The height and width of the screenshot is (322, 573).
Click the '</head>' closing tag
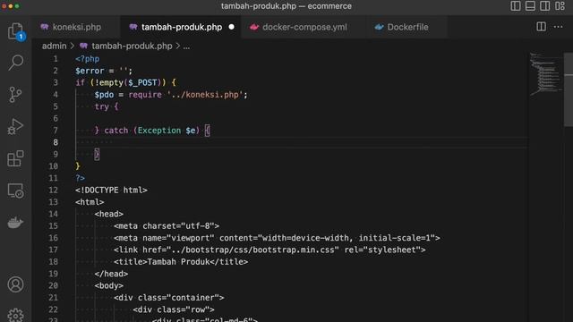[111, 274]
